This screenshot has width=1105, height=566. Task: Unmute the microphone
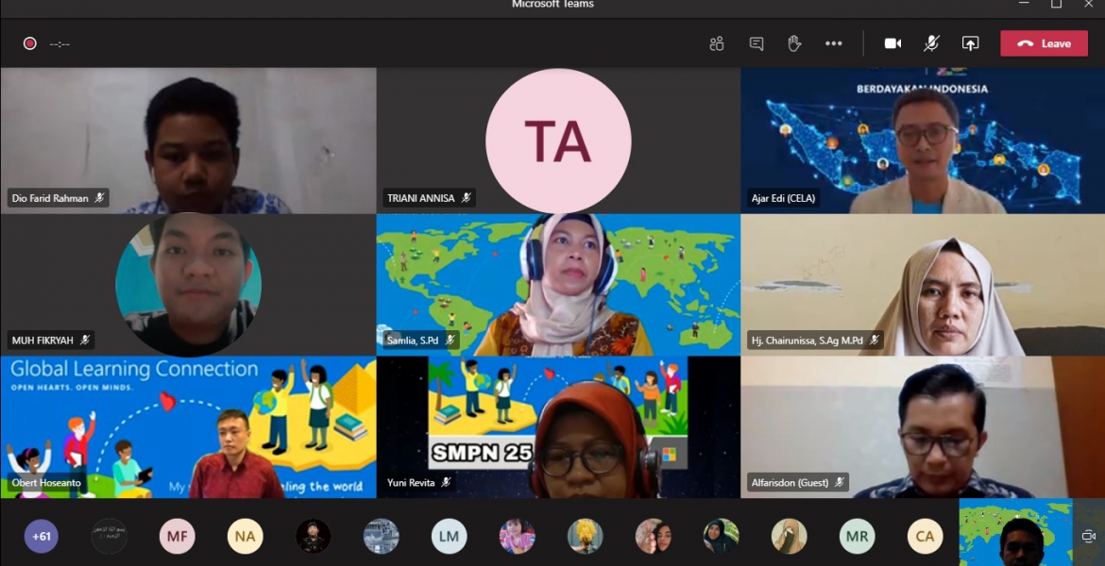click(931, 43)
